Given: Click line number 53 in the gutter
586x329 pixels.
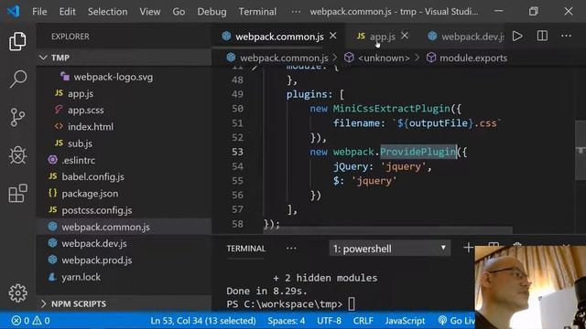Looking at the screenshot, I should coord(237,152).
